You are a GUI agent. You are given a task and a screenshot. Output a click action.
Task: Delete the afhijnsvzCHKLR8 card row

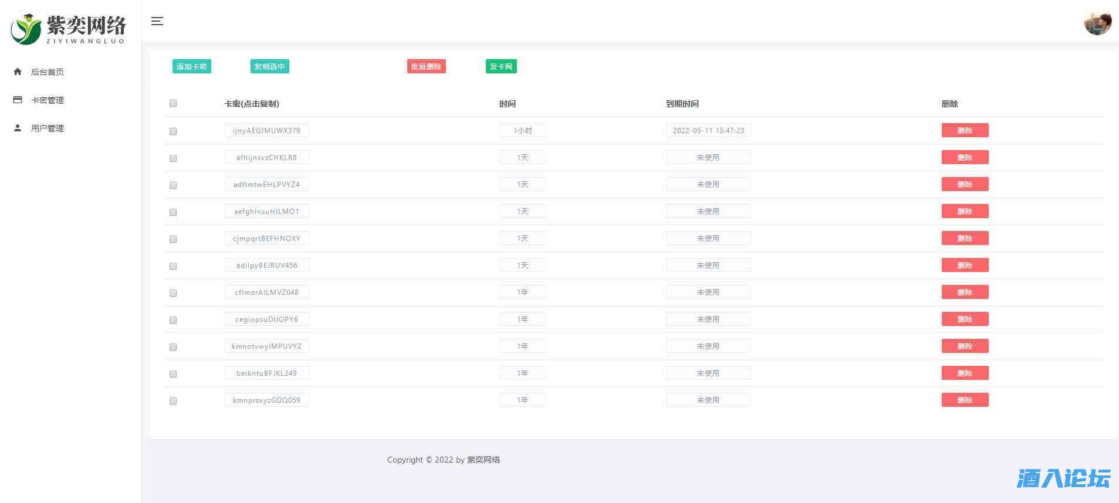tap(965, 157)
